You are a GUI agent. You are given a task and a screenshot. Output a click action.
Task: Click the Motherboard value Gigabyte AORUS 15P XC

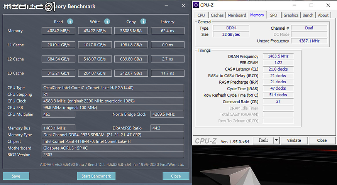point(113,148)
